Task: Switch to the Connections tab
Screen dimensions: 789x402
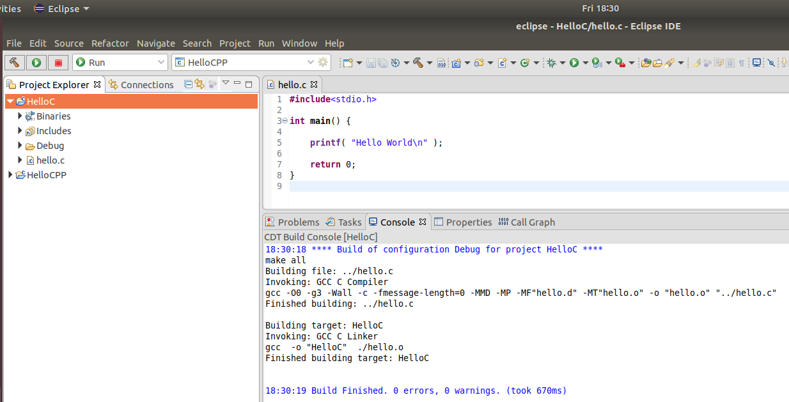Action: click(x=141, y=84)
